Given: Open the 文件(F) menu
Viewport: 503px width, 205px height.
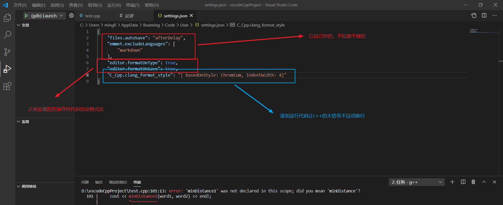Looking at the screenshot, I should [x=20, y=5].
